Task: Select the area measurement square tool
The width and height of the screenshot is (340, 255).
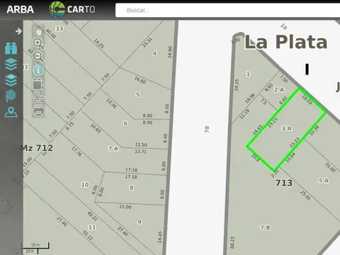Action: pyautogui.click(x=38, y=84)
